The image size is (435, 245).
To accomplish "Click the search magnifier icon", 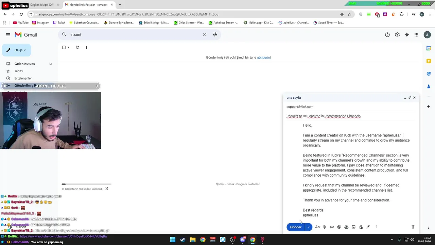I will 64,34.
